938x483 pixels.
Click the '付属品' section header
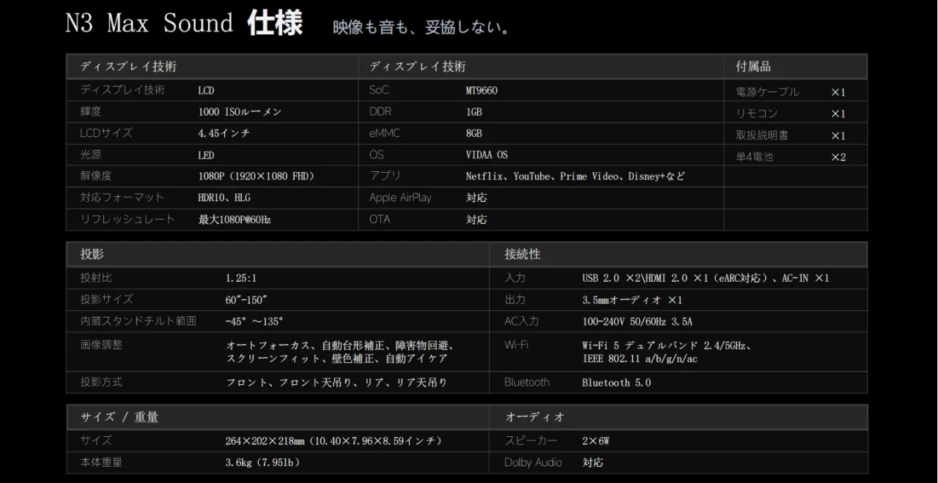point(753,67)
